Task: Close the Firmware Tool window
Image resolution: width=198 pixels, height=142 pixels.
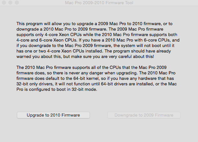Action: click(x=4, y=3)
